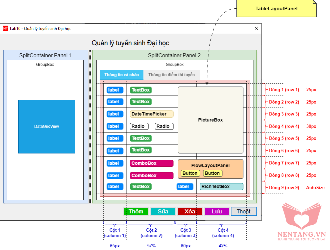Image resolution: width=330 pixels, height=250 pixels.
Task: Click the Thoát button
Action: pyautogui.click(x=243, y=211)
